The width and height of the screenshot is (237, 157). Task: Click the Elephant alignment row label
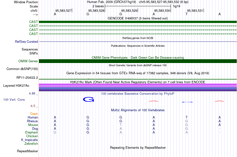coord(32,132)
